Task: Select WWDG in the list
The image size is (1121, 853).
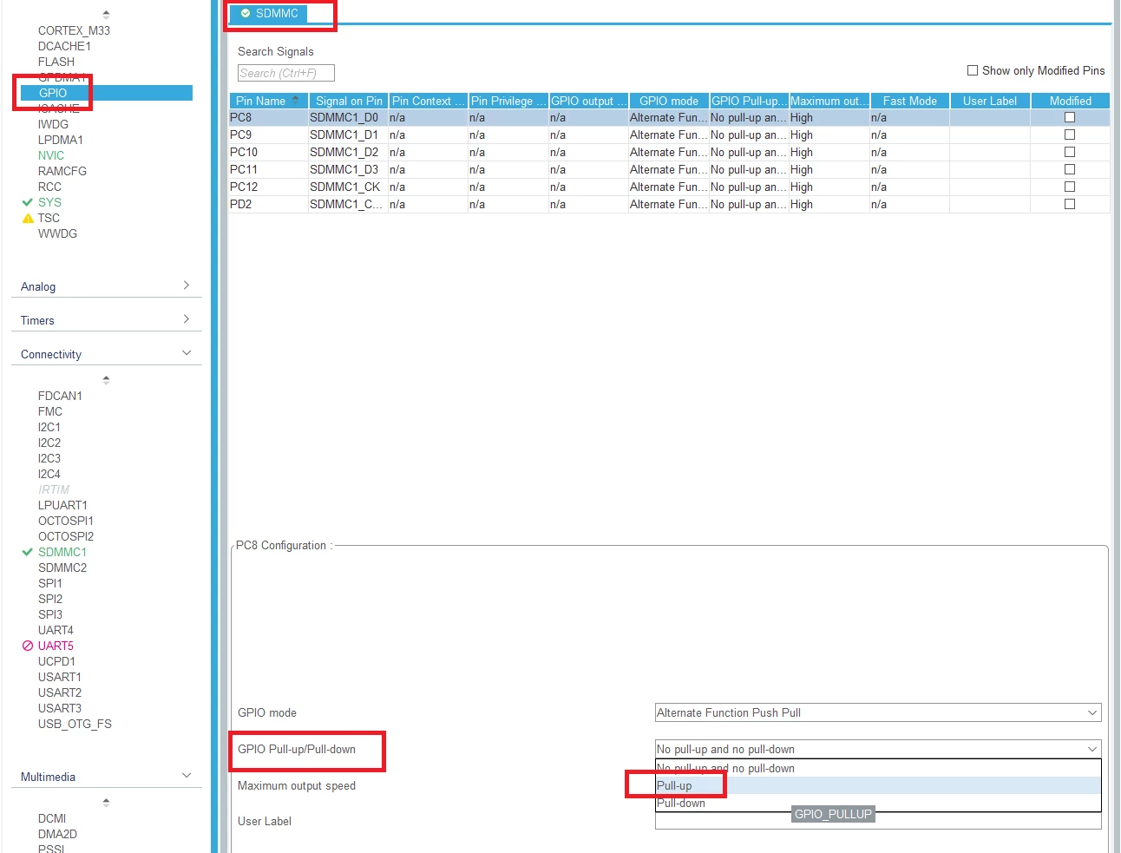Action: [x=57, y=233]
